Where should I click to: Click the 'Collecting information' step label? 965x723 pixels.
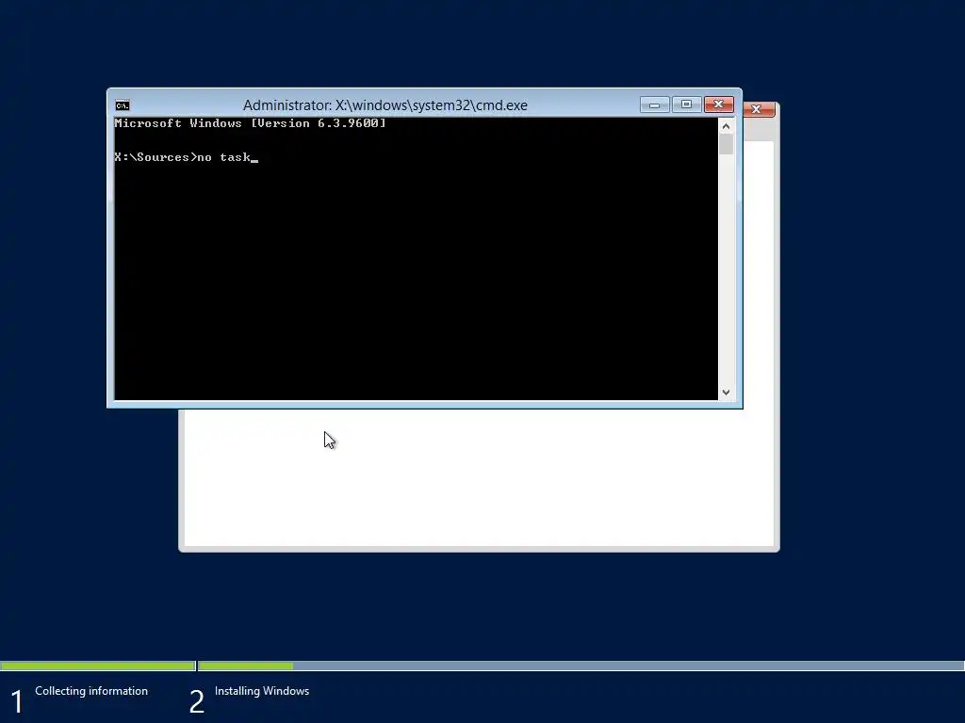pos(91,691)
